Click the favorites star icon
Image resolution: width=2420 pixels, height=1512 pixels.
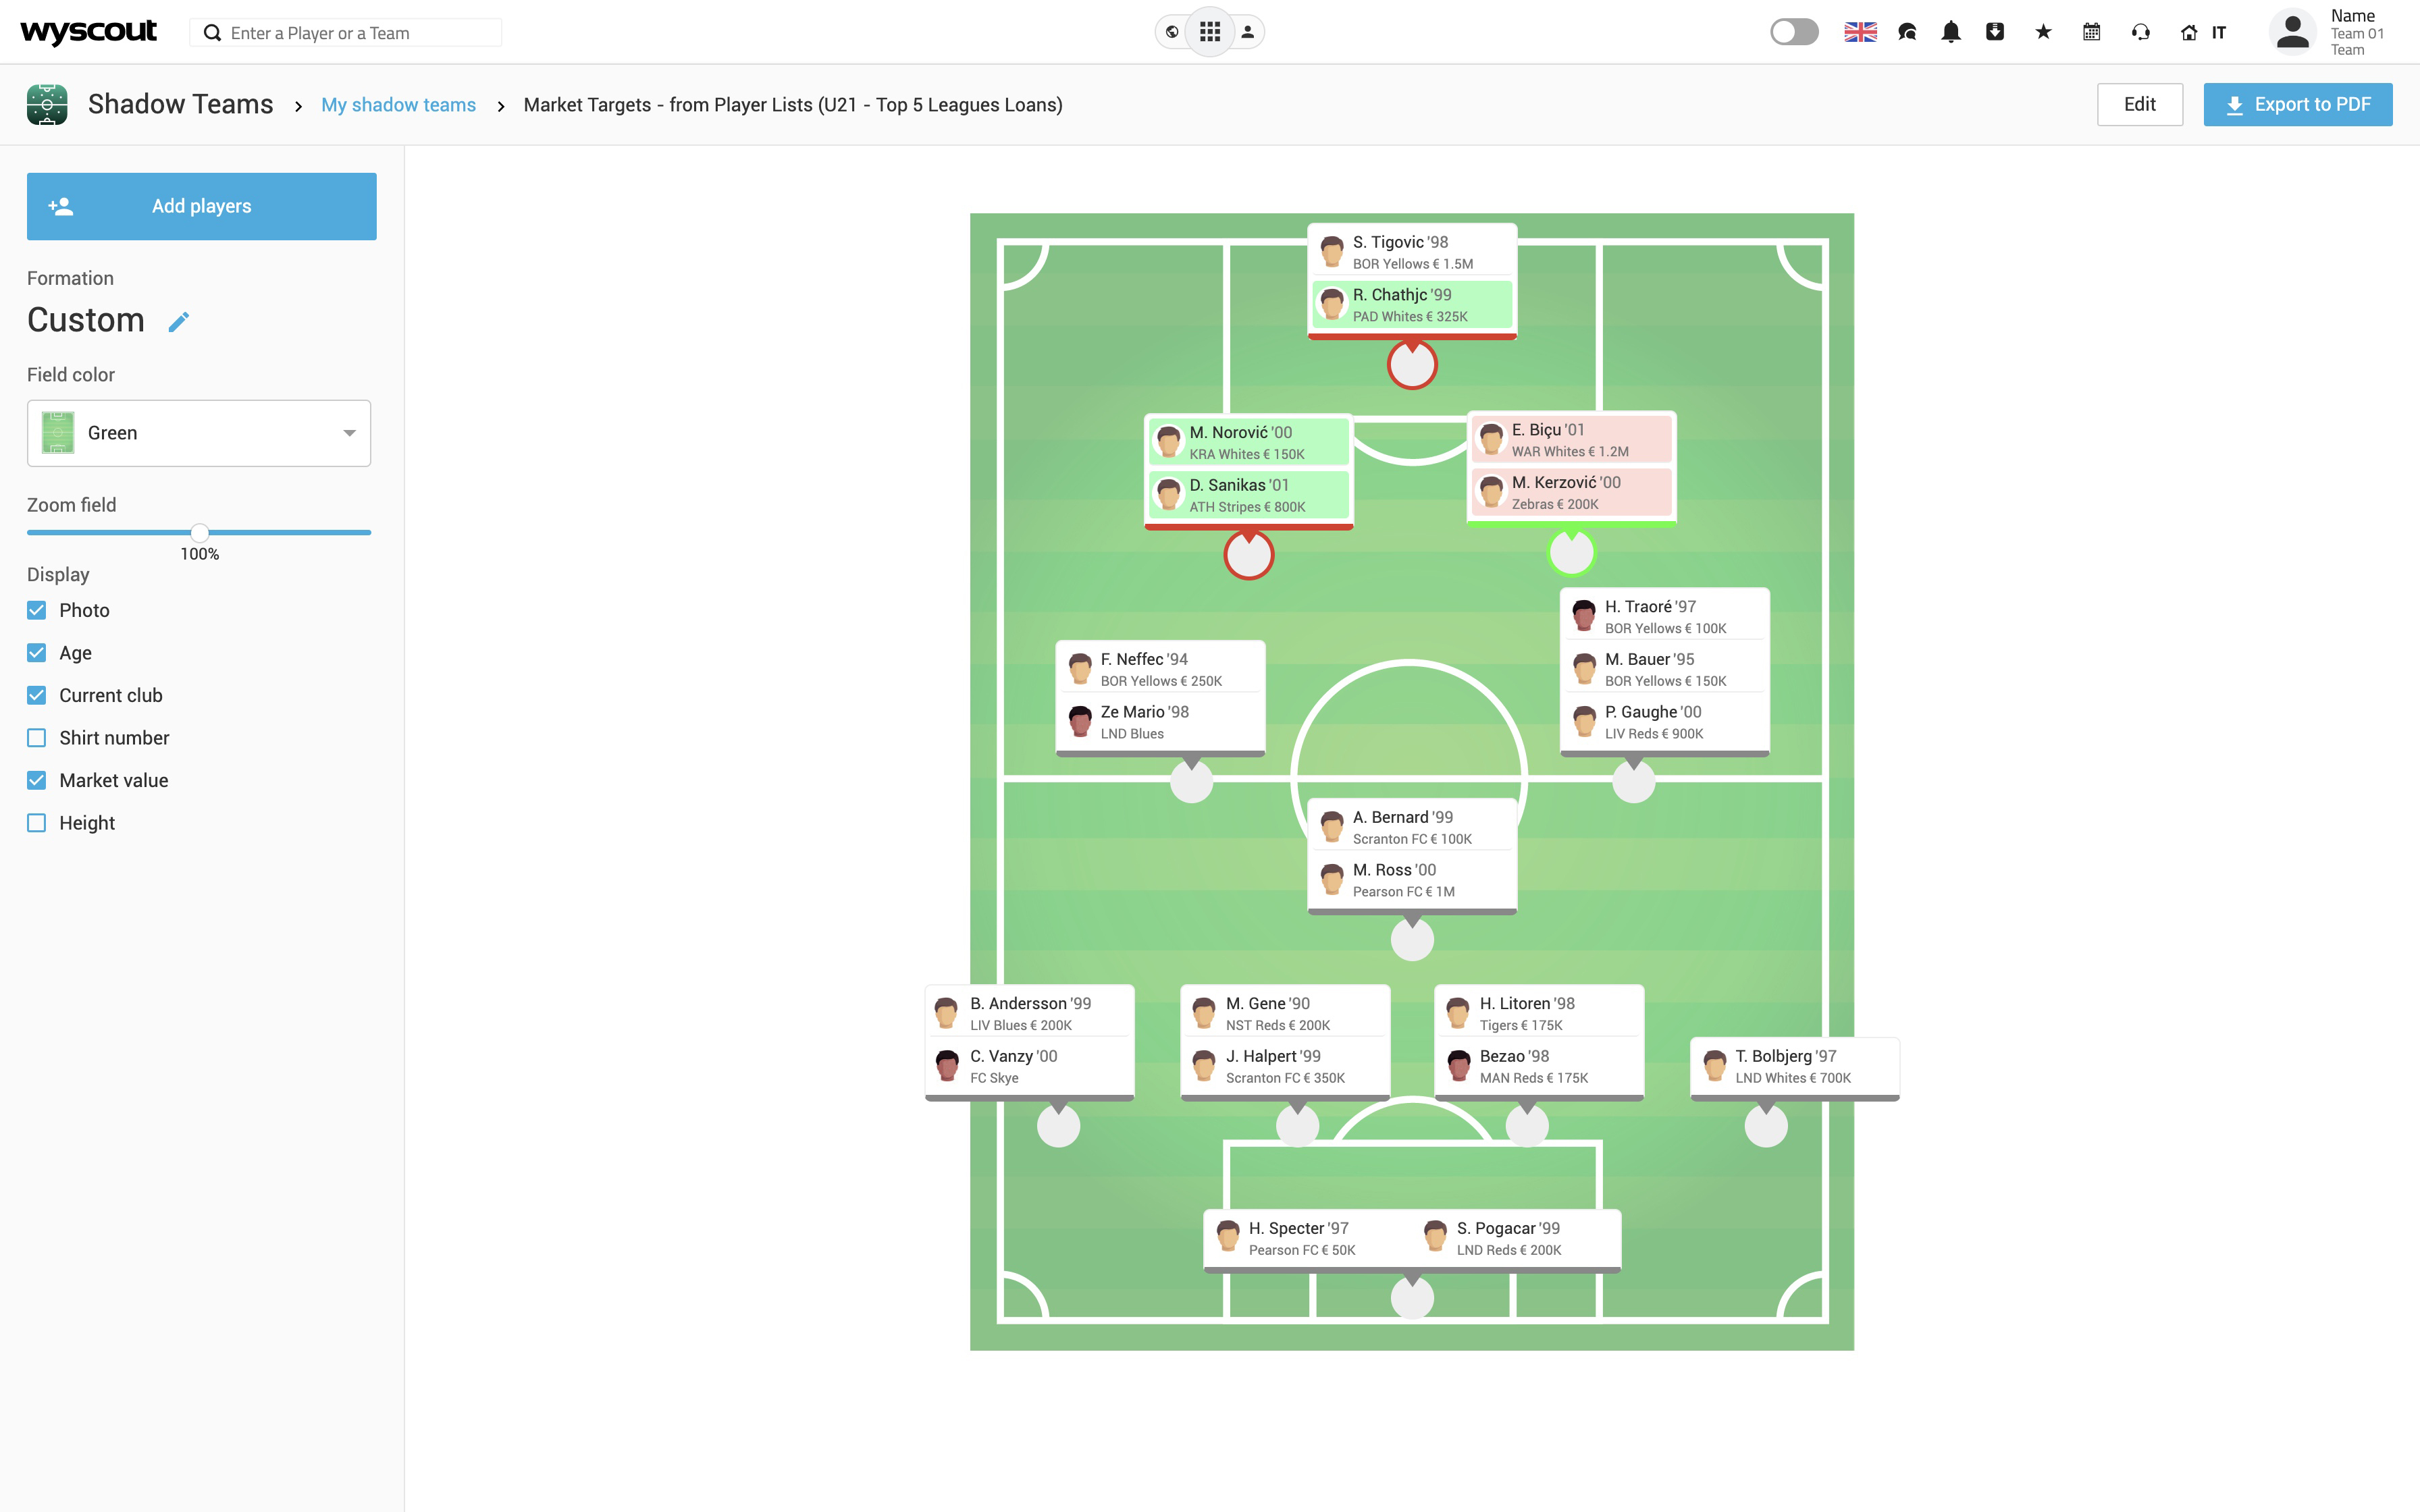tap(2043, 32)
